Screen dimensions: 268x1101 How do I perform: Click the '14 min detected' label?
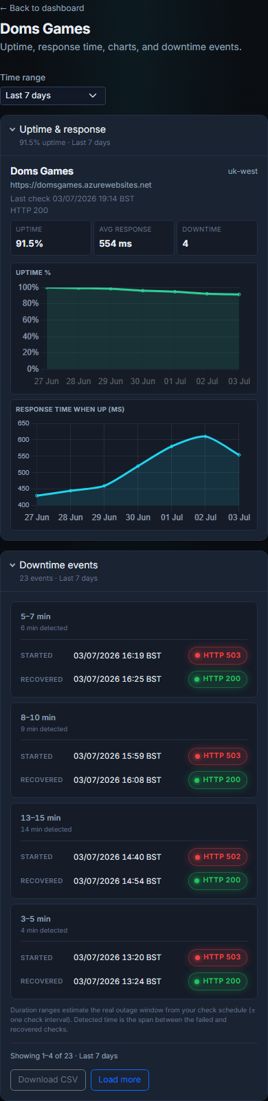[46, 830]
